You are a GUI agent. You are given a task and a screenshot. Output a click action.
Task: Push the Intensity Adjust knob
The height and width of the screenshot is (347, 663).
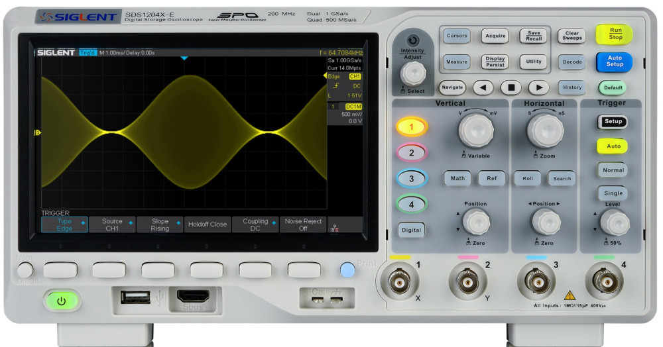click(x=412, y=74)
